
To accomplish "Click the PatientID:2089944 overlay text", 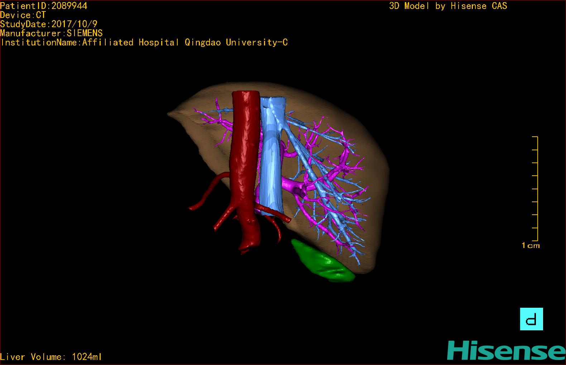I will tap(44, 6).
